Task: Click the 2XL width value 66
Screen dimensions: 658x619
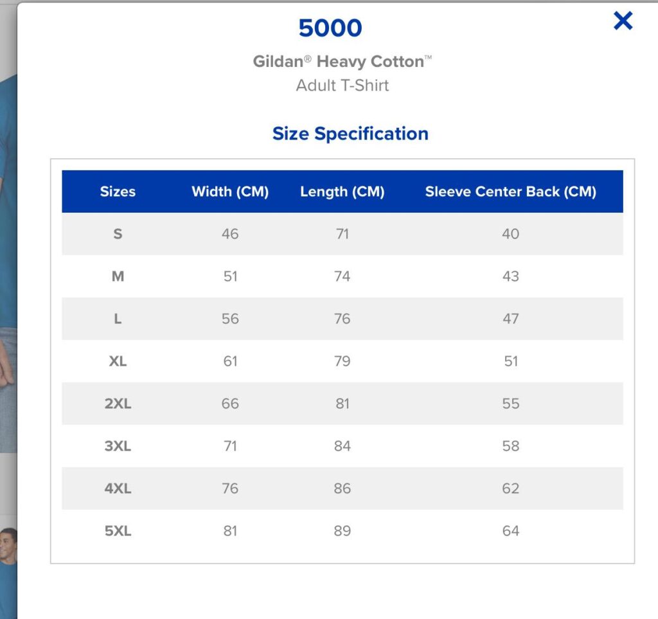Action: 230,403
